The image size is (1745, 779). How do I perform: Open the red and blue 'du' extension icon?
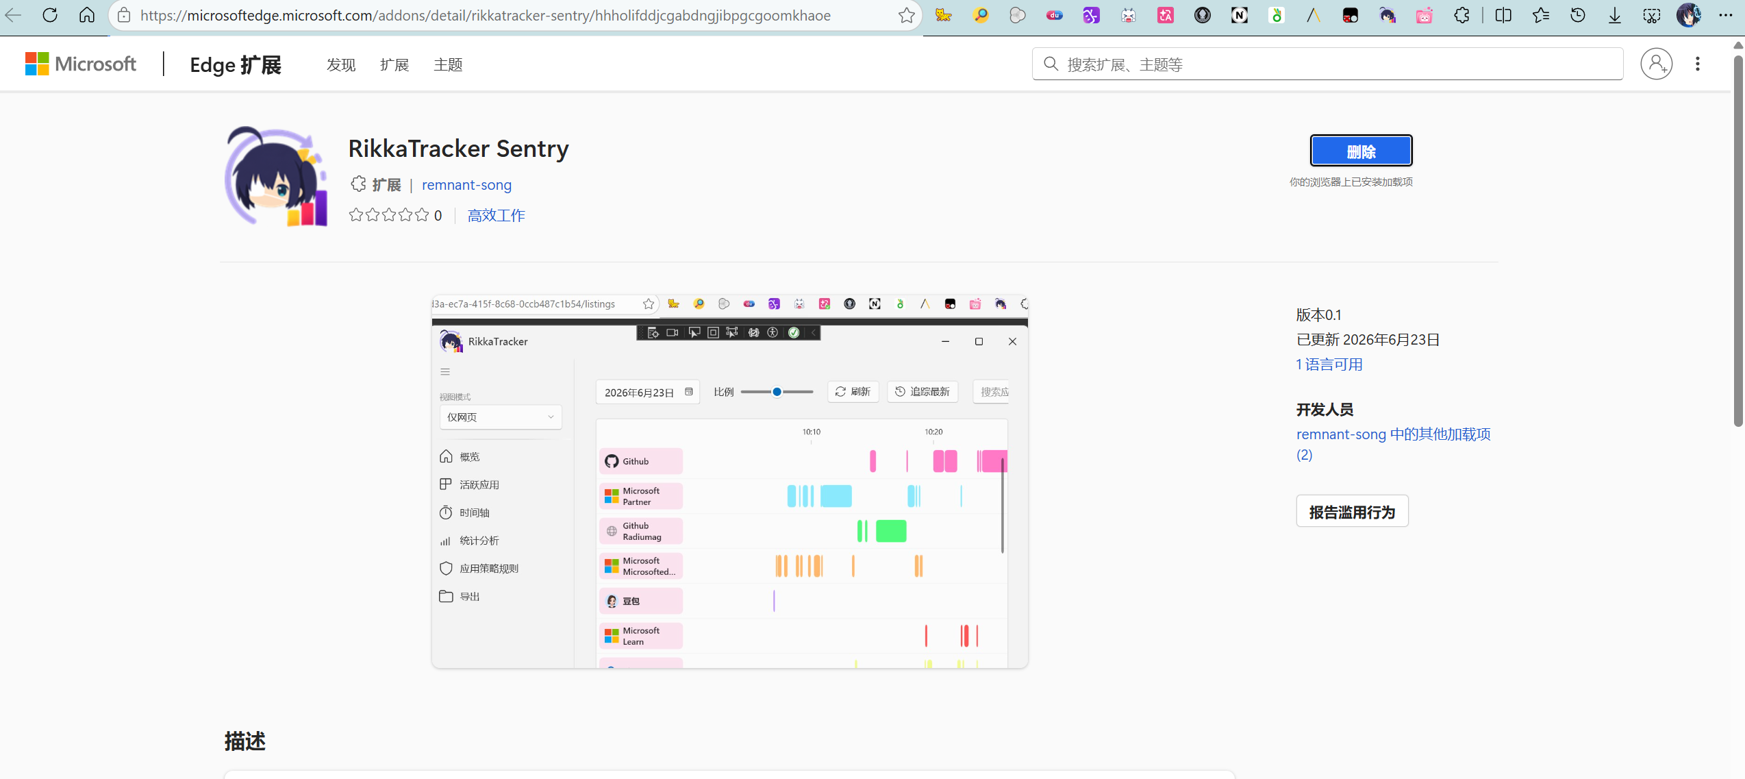tap(1055, 15)
